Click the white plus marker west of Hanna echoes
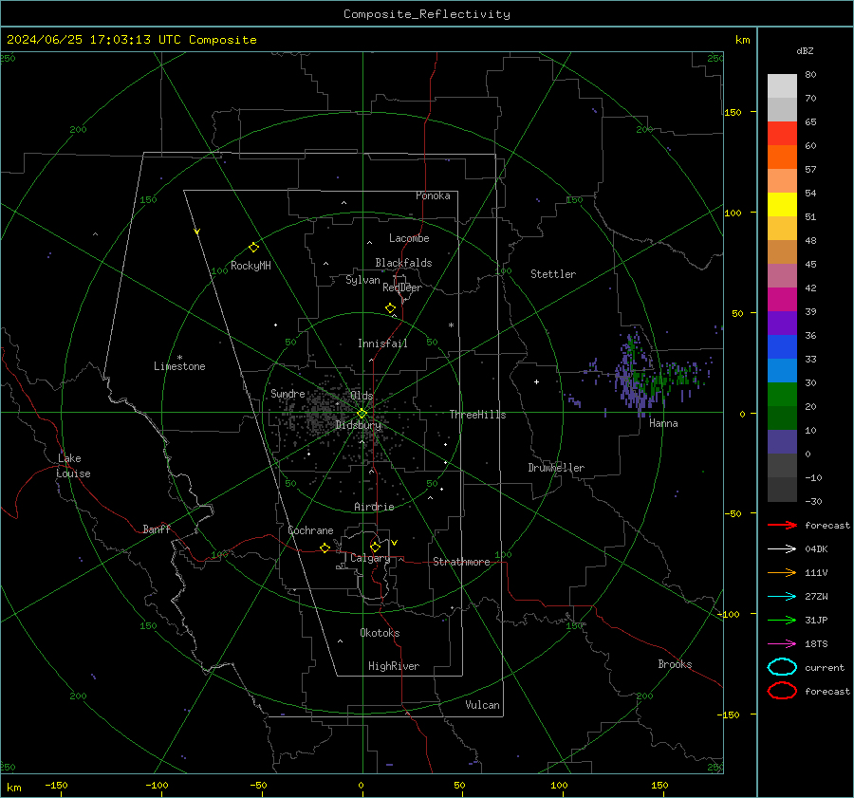854x798 pixels. pos(536,381)
